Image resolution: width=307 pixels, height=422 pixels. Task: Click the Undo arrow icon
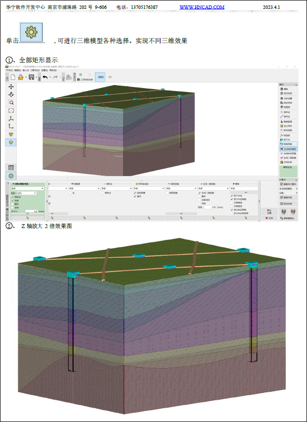[45, 77]
